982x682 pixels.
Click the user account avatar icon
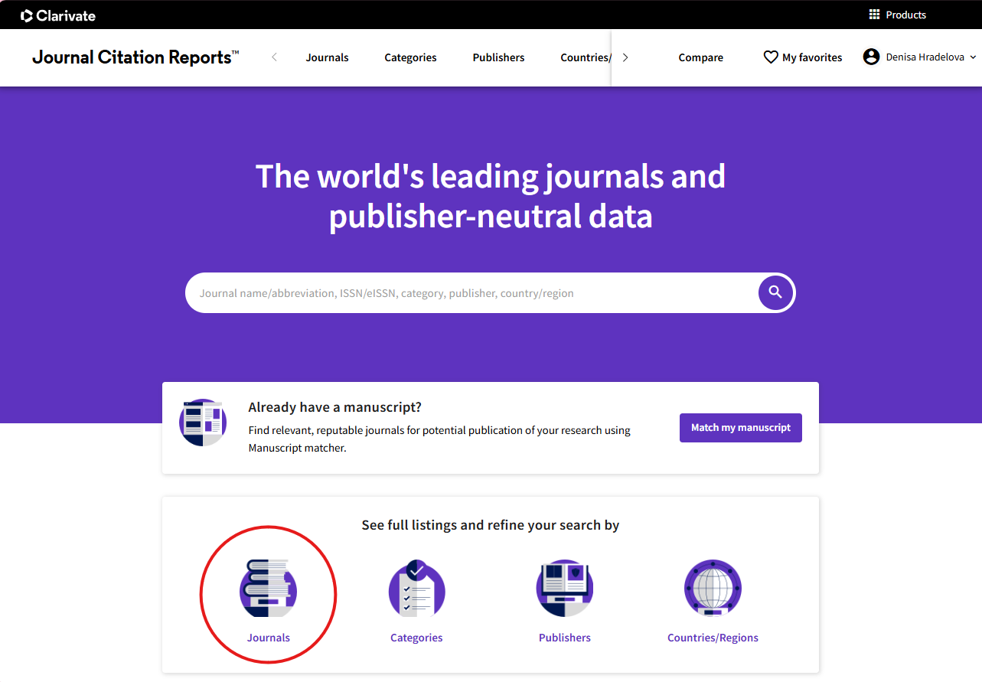[871, 57]
